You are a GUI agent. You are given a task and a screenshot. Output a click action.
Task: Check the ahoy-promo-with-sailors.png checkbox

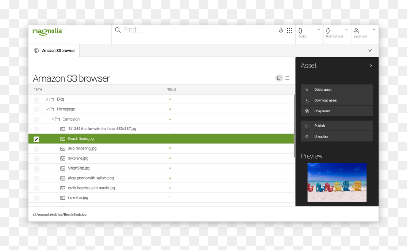(36, 178)
